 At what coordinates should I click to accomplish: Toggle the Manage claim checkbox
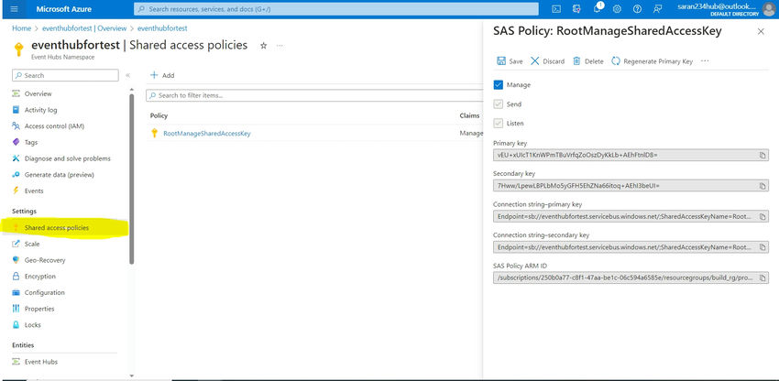pyautogui.click(x=499, y=85)
